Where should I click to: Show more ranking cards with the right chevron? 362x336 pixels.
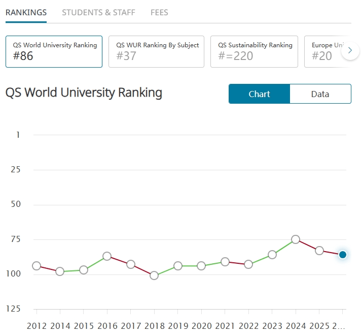tap(350, 50)
